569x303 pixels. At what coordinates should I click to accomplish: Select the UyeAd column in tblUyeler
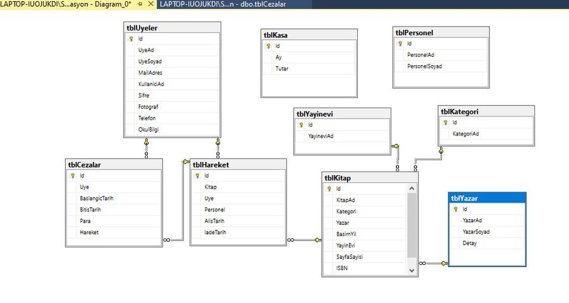[173, 50]
